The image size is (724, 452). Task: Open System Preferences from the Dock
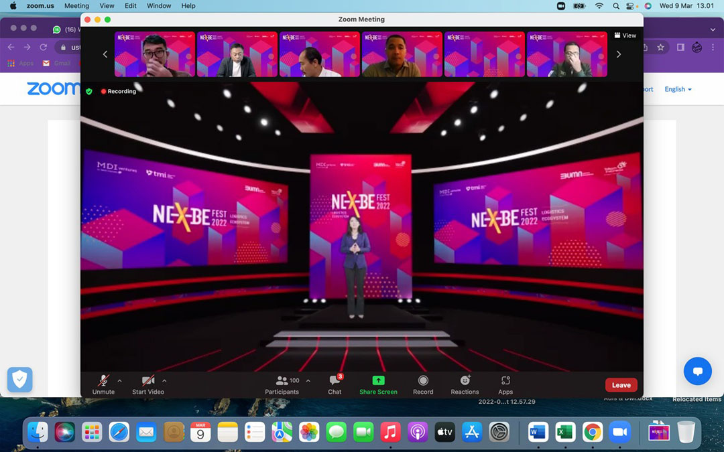499,432
